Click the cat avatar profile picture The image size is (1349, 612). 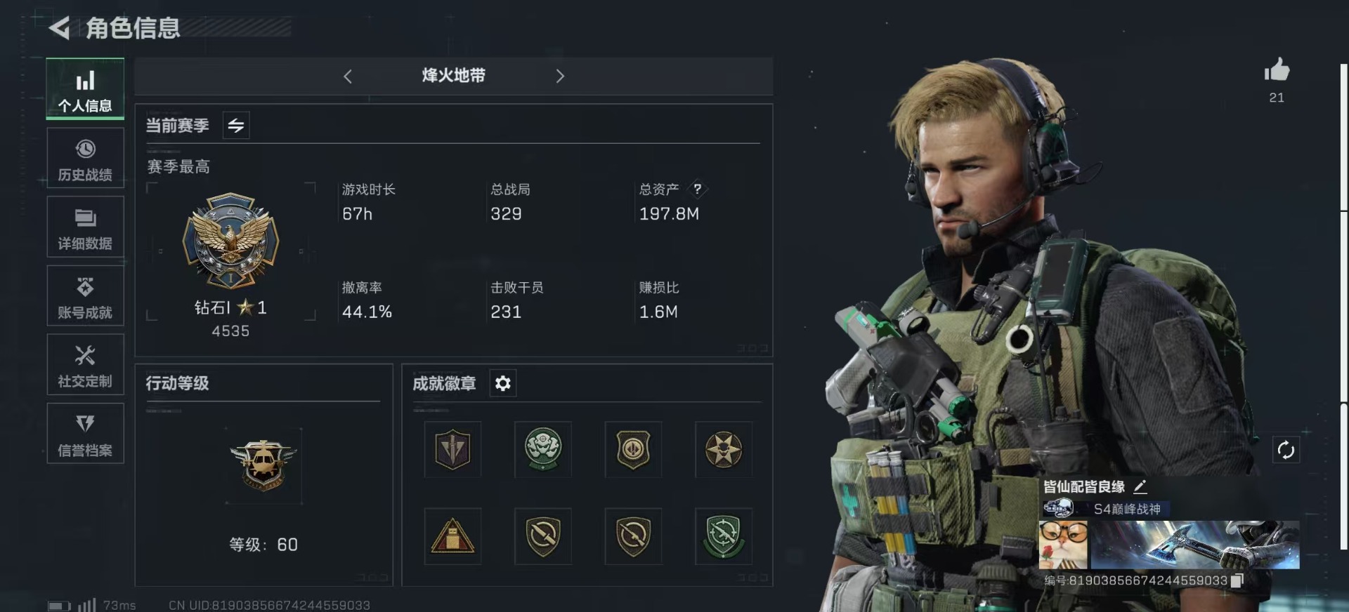click(x=1063, y=545)
